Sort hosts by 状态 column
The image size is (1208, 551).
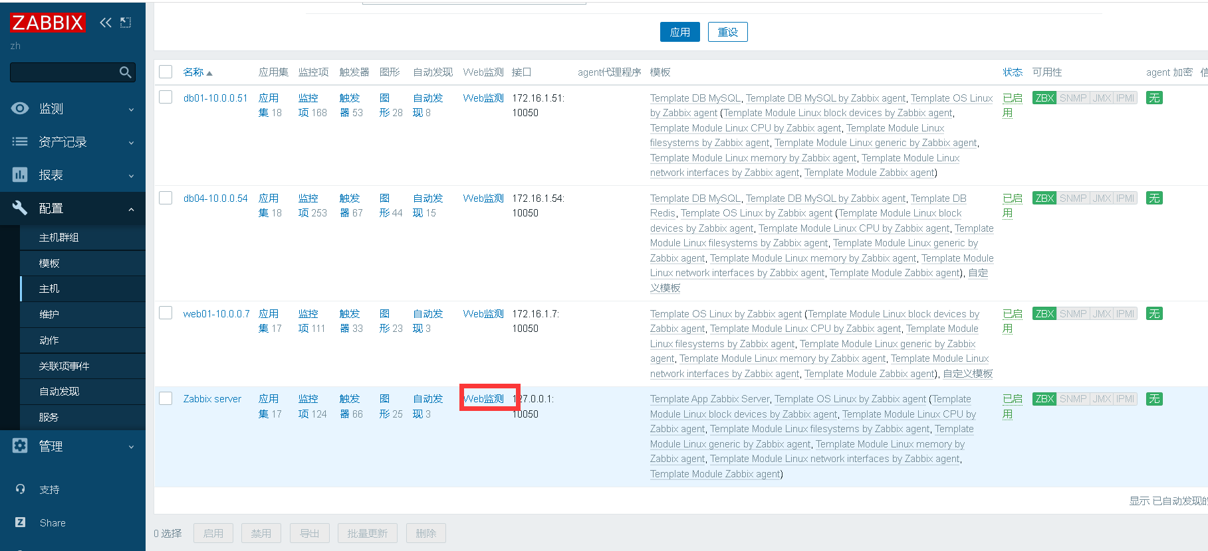click(1013, 72)
